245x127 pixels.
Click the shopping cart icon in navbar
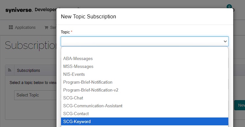tap(46, 28)
